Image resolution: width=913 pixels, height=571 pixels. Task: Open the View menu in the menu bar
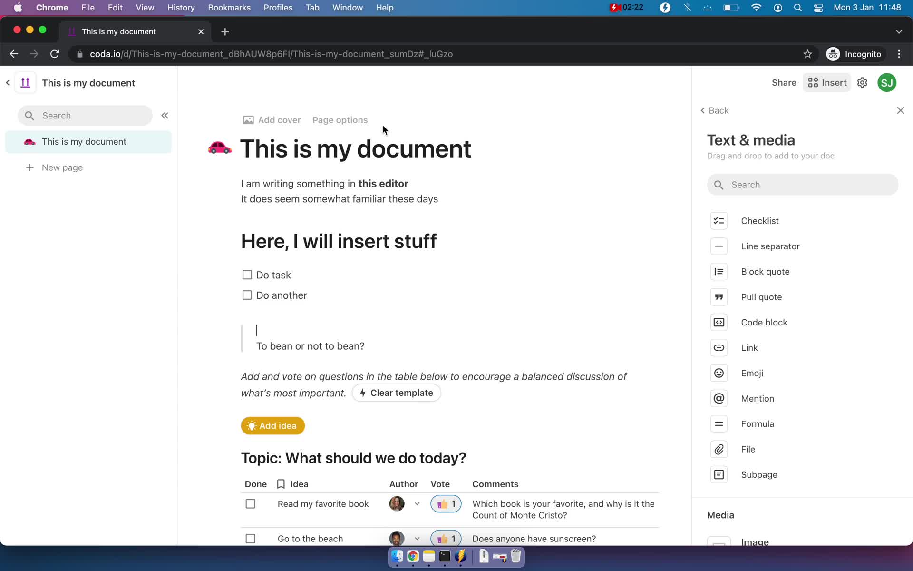tap(145, 7)
